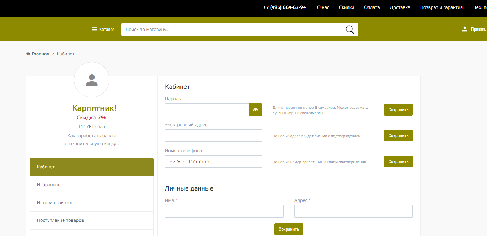Select Избранное in the sidebar menu
487x236 pixels.
point(49,185)
